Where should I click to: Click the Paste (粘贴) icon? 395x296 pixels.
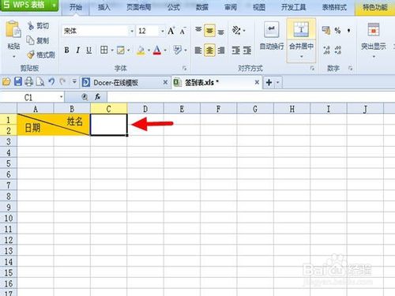pyautogui.click(x=13, y=29)
